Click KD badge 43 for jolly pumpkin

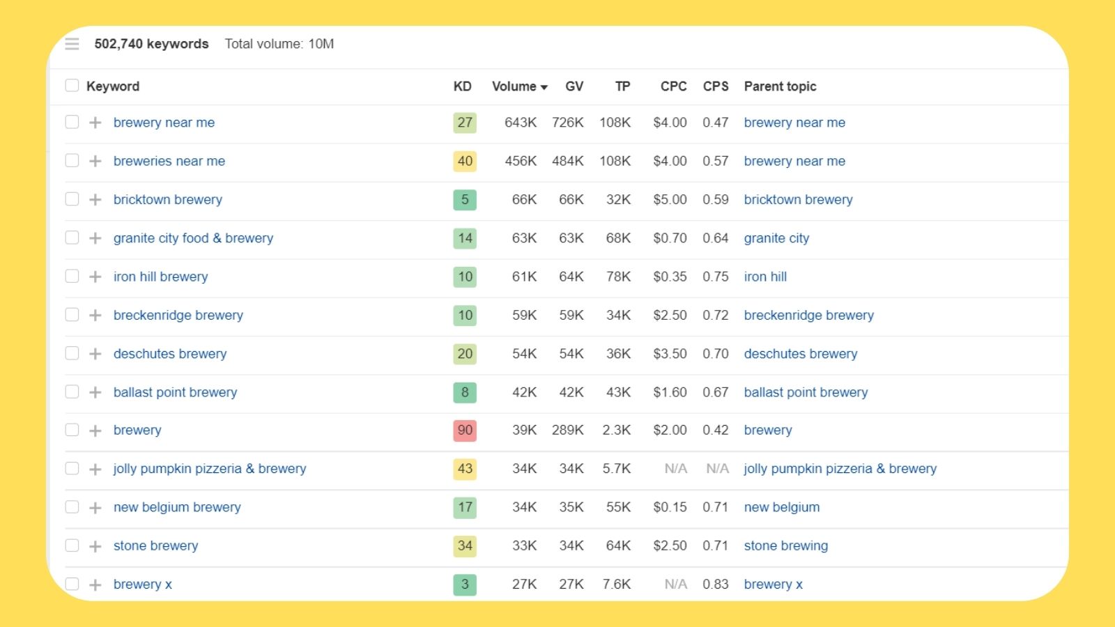coord(465,469)
